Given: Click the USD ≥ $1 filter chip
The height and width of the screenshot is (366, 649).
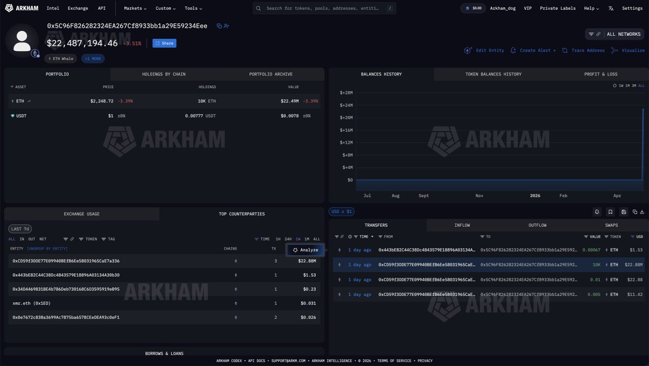Looking at the screenshot, I should click(341, 212).
